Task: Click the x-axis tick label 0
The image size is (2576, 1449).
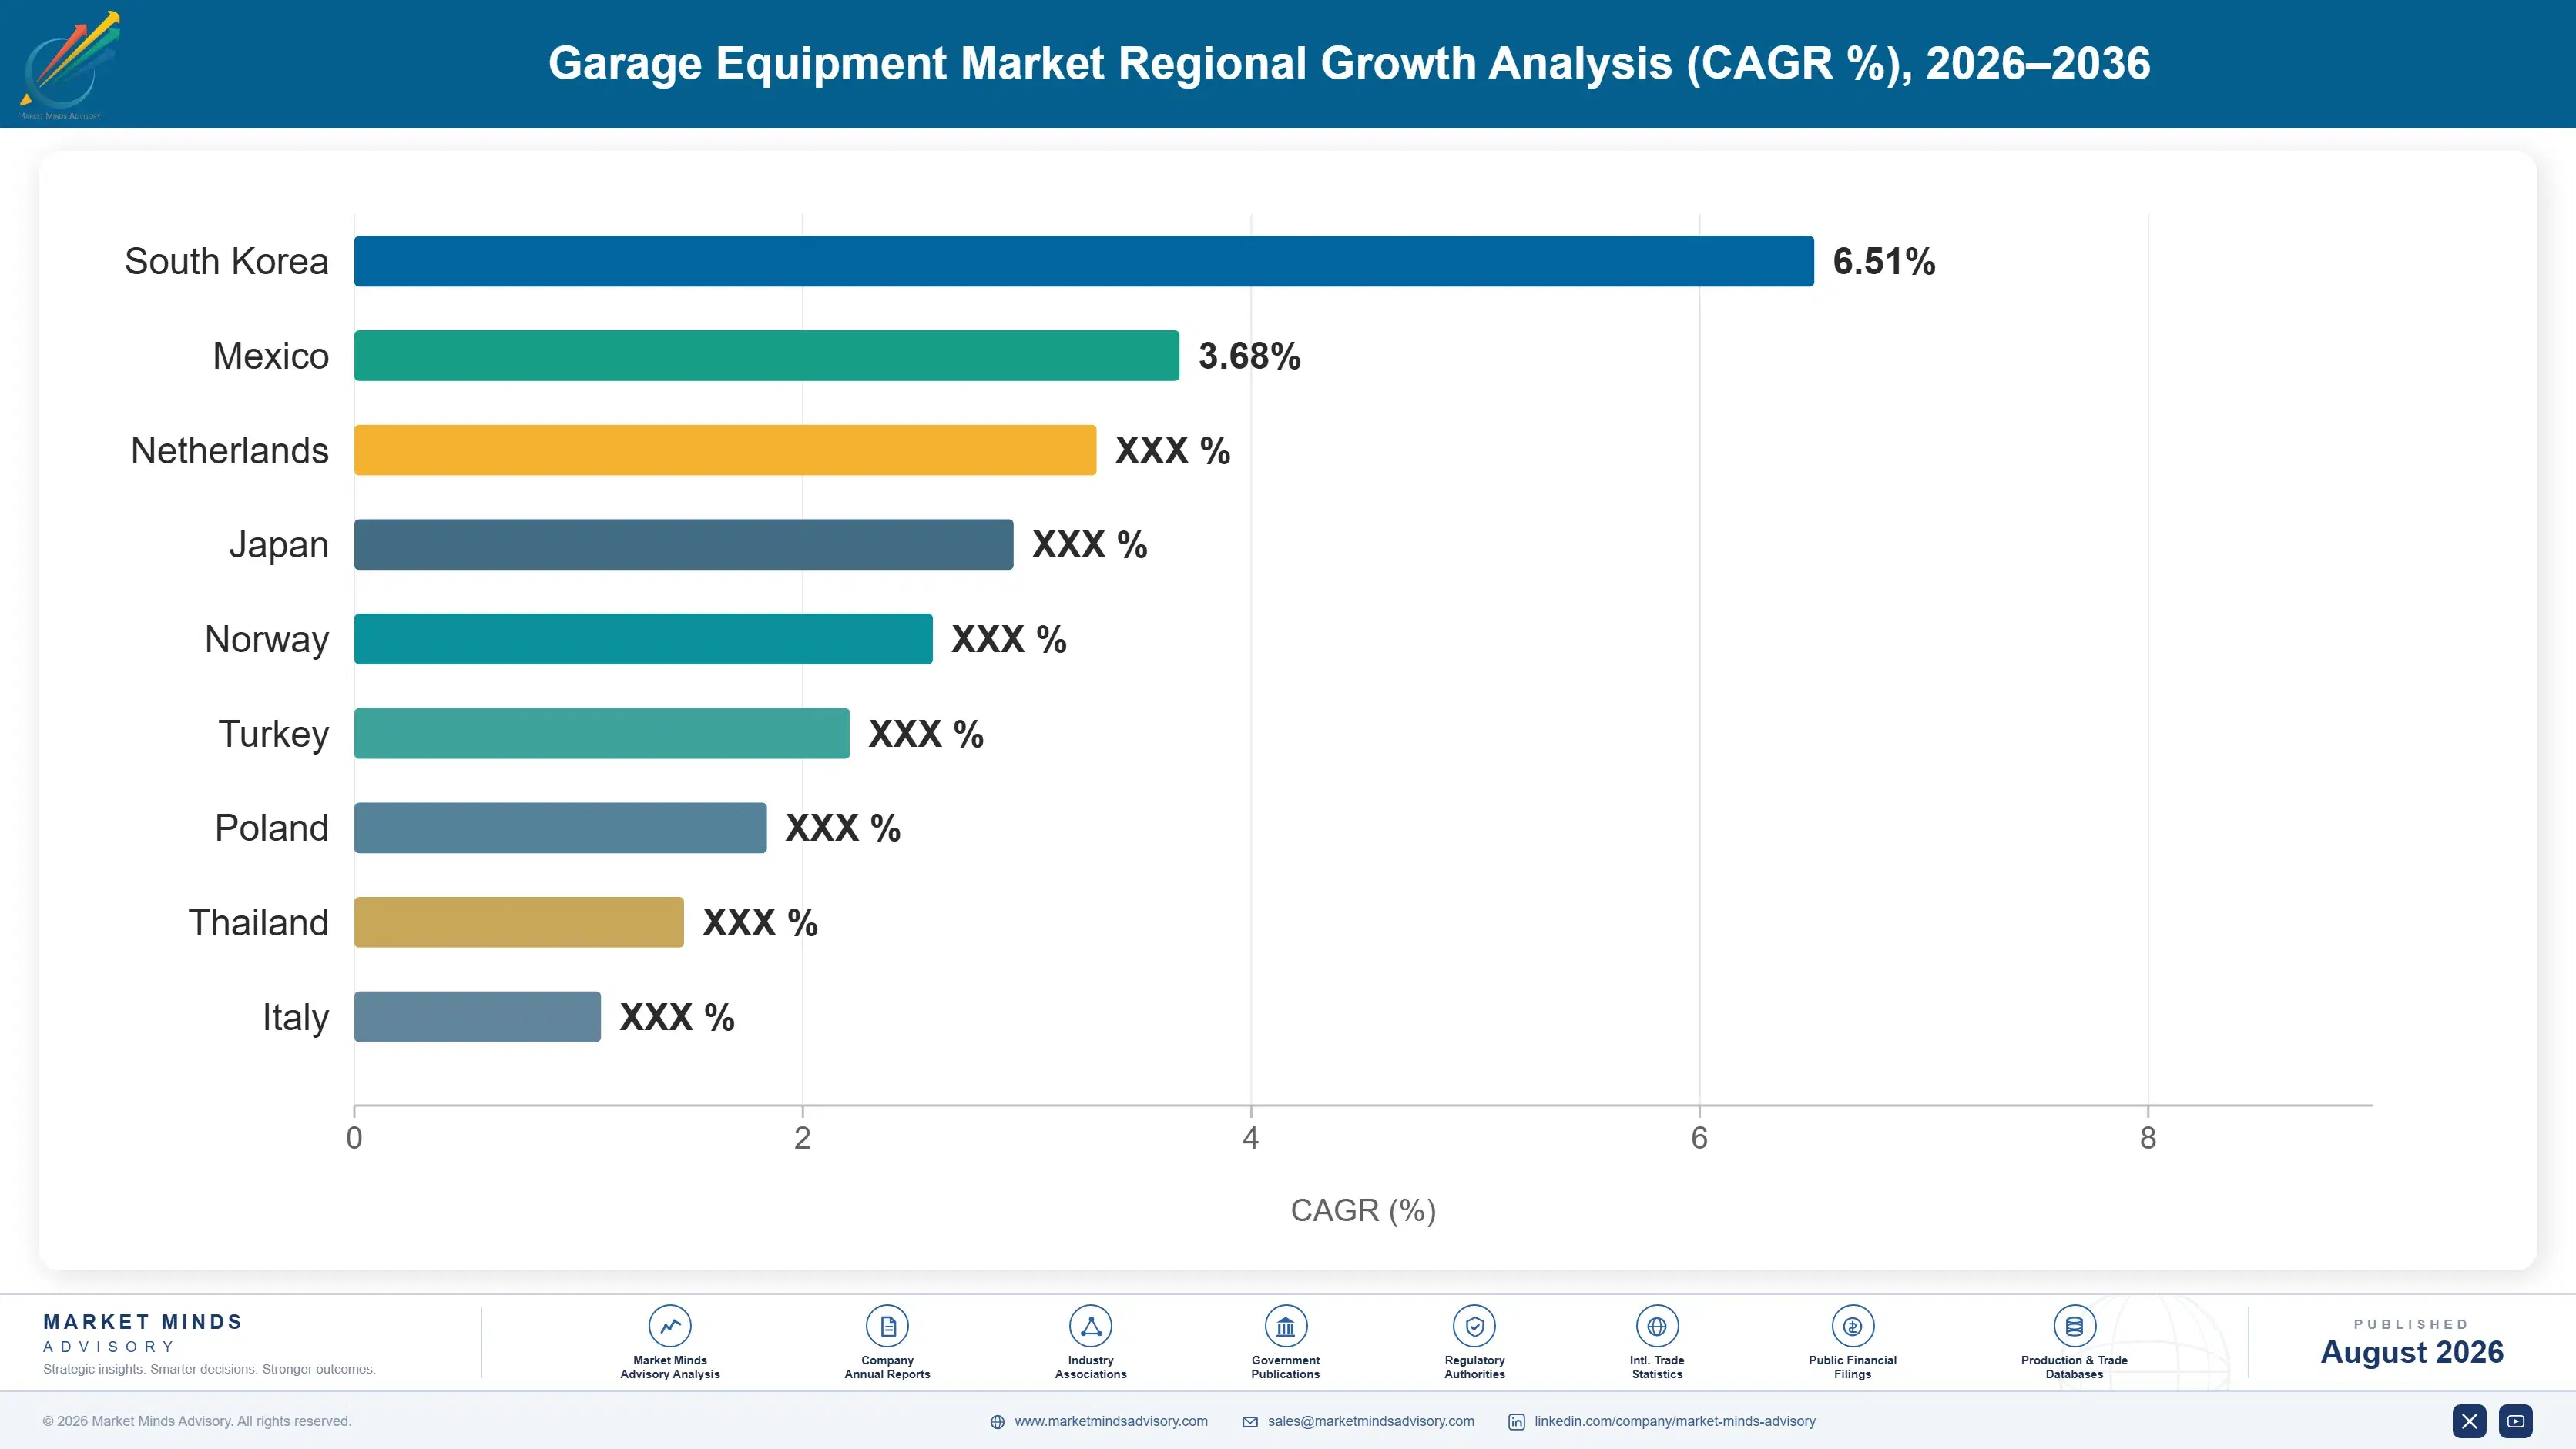Action: 354,1138
